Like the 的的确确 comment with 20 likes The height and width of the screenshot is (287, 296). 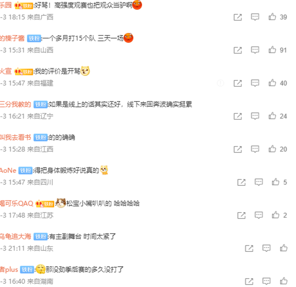272,149
